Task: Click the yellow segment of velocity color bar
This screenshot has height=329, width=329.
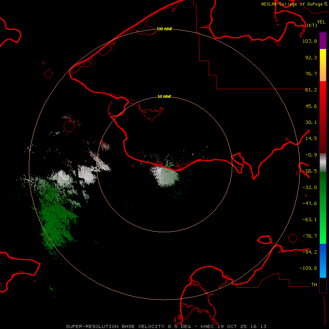Action: tap(323, 65)
